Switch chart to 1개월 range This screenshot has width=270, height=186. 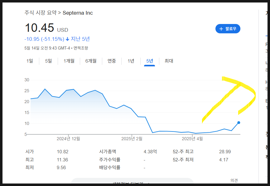click(x=69, y=61)
